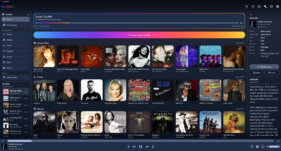Open Diana album by Diana Ross
The image size is (281, 151).
(116, 122)
